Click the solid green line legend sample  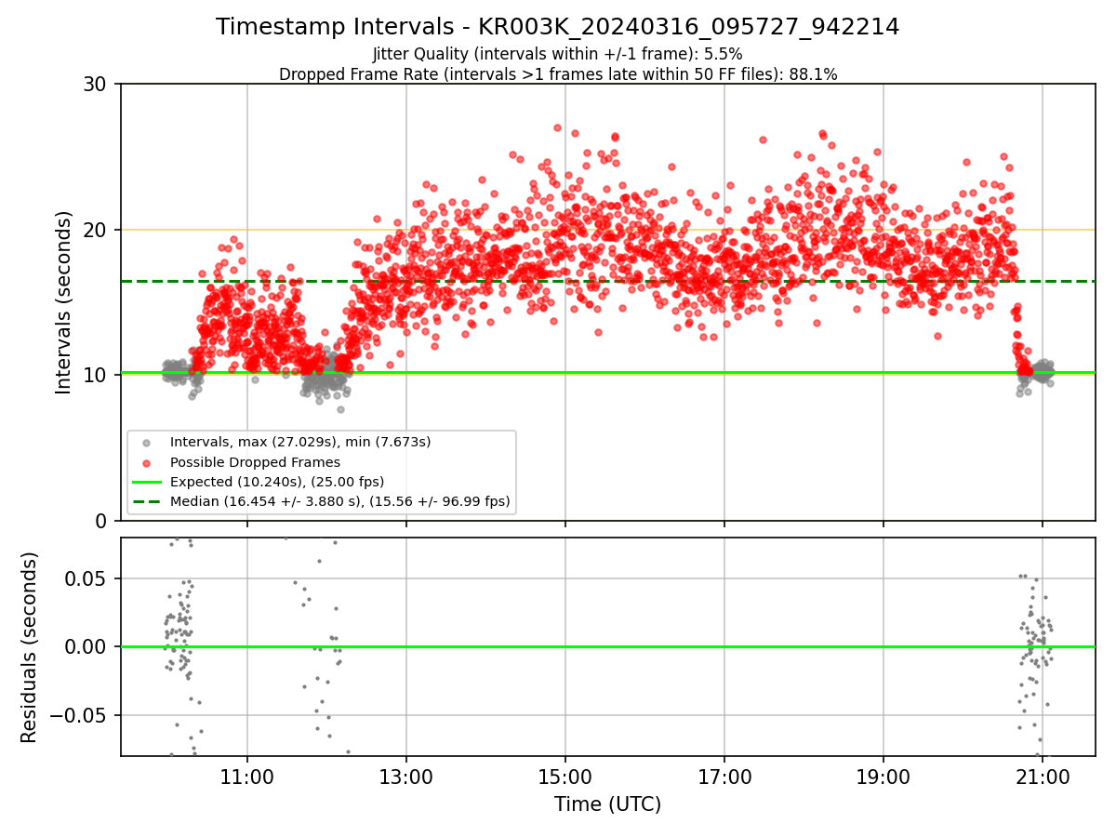149,482
